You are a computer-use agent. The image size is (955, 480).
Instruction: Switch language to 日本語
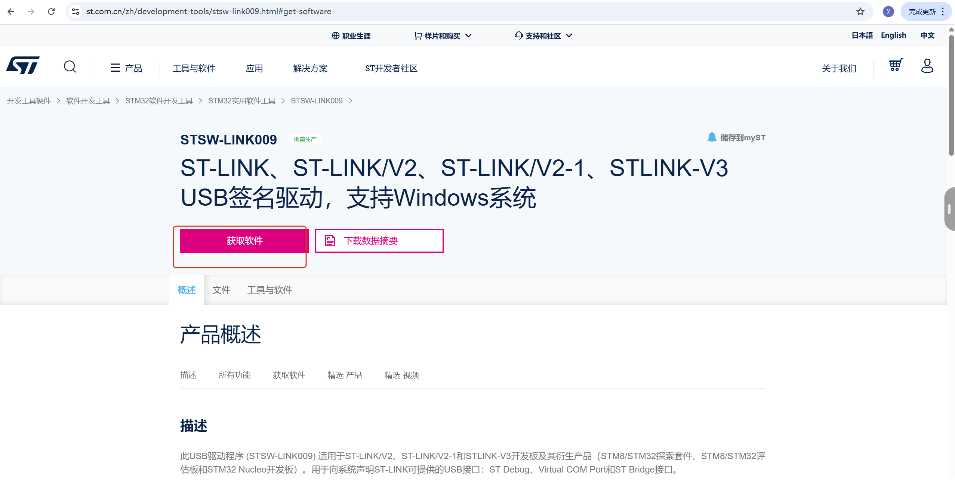coord(862,35)
